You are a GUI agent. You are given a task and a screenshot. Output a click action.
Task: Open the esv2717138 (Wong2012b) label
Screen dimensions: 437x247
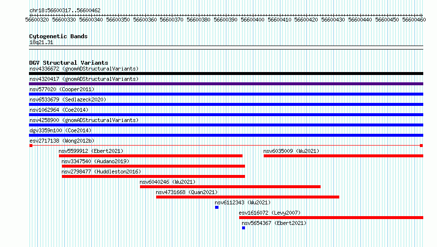click(62, 141)
